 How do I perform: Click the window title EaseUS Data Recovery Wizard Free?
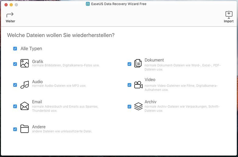point(119,4)
